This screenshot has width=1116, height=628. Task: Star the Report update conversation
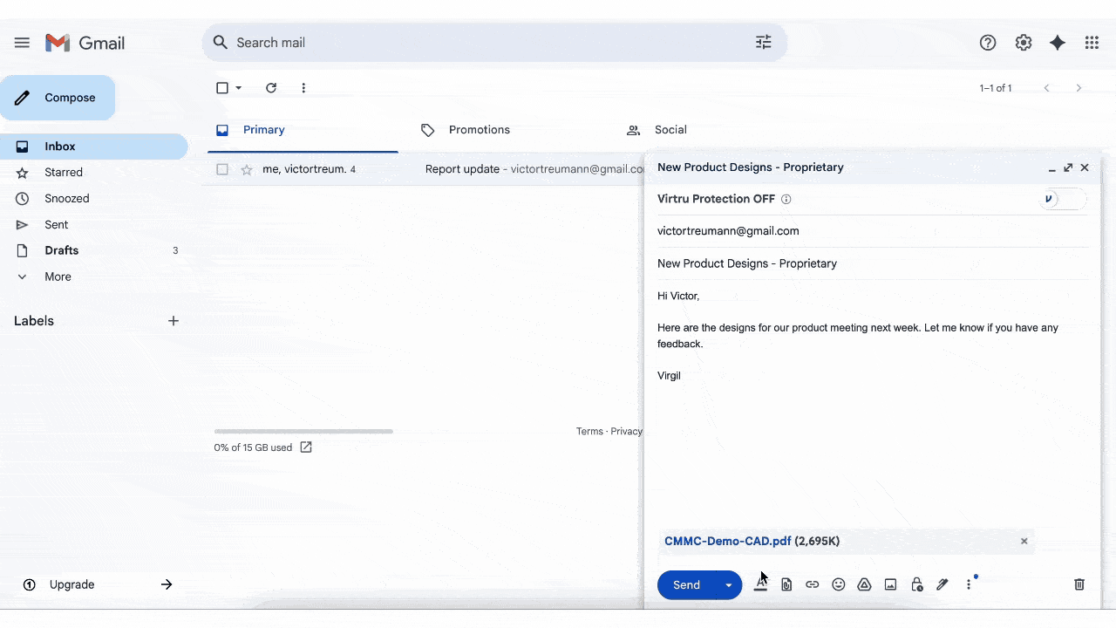[x=247, y=169]
